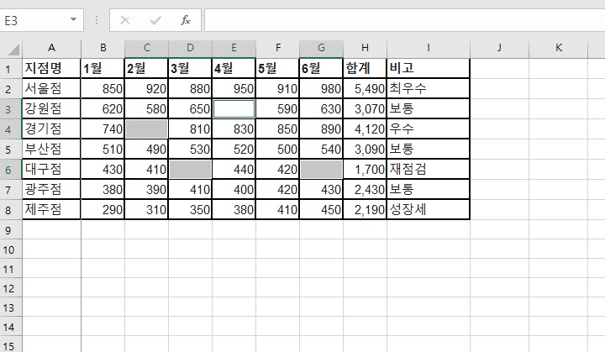Select column H header
Screen dimensions: 605x352
coord(365,48)
